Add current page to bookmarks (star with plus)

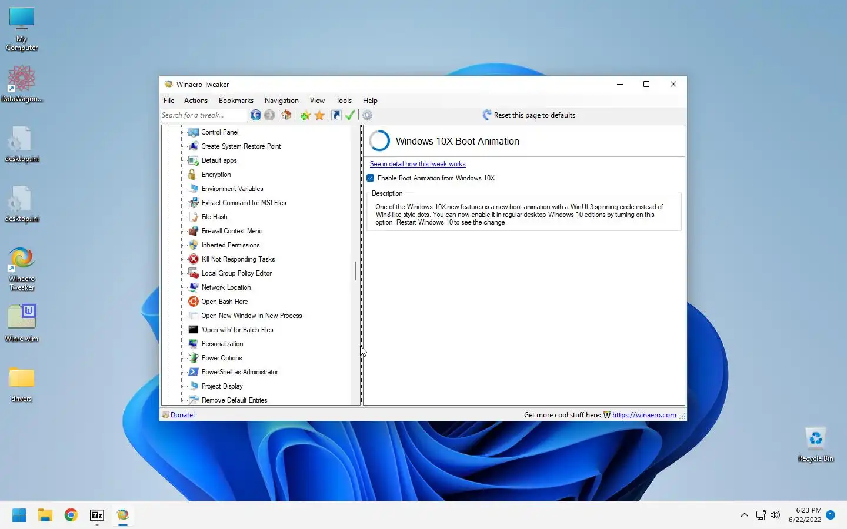(x=305, y=115)
